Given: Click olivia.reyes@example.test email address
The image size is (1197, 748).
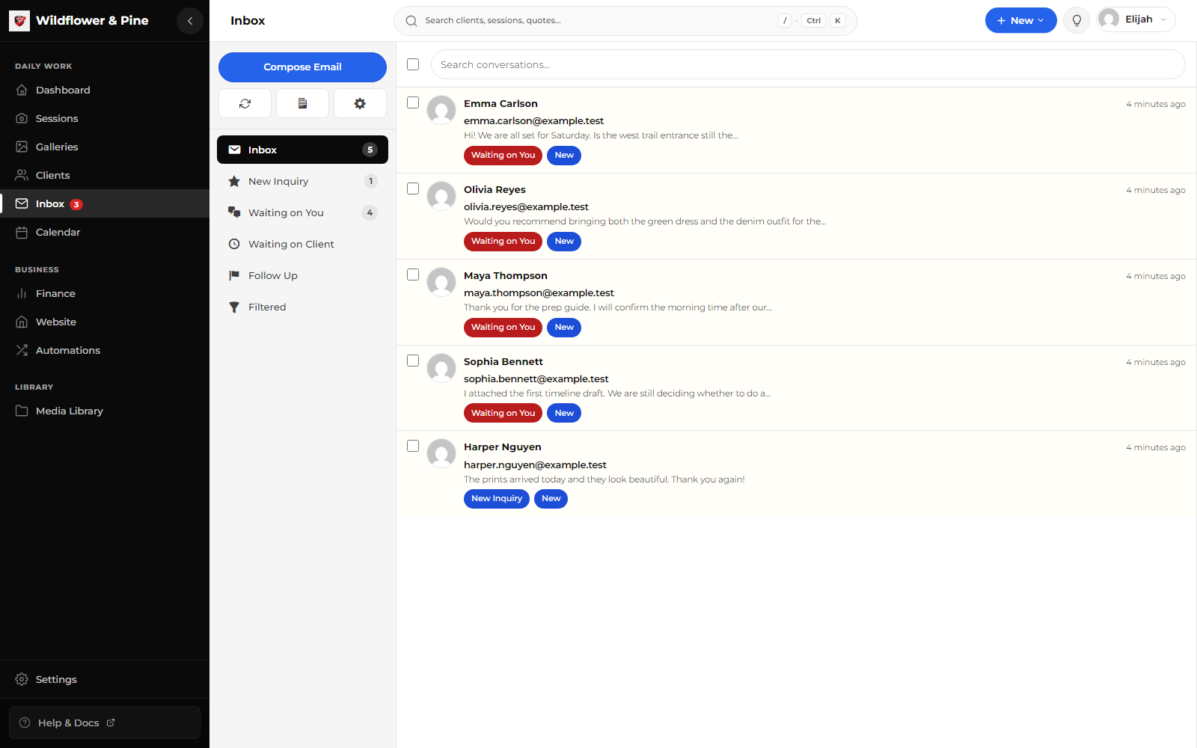Looking at the screenshot, I should 526,207.
